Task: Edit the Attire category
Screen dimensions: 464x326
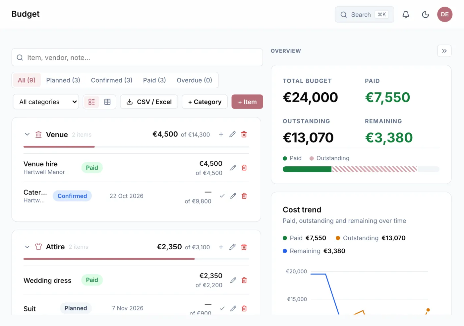Action: pyautogui.click(x=233, y=247)
